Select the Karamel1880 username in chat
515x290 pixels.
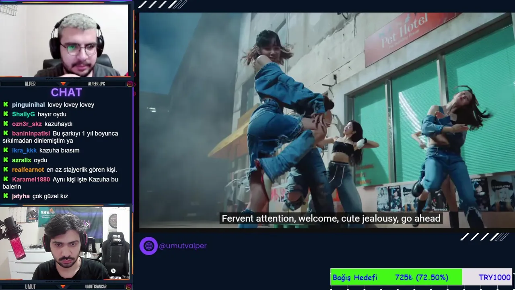pos(31,180)
